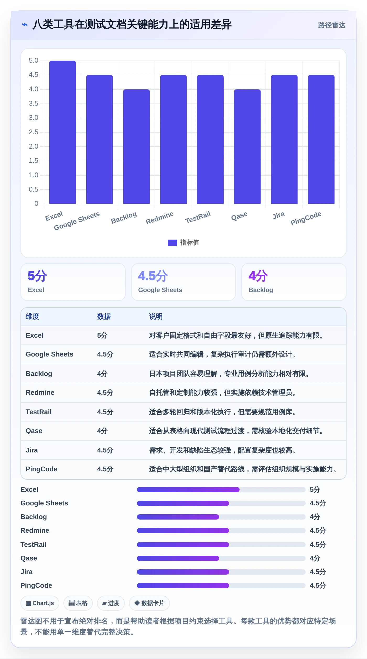Click the Google Sheets bar in chart
The height and width of the screenshot is (659, 367).
(100, 139)
